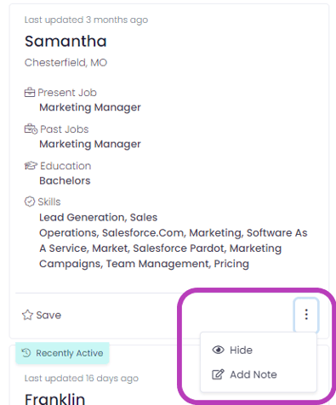Click the Save label text
This screenshot has width=336, height=405.
point(48,315)
